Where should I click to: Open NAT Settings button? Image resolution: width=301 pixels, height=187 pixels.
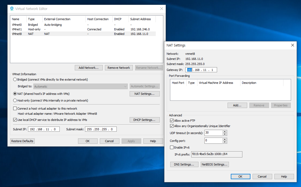(144, 94)
